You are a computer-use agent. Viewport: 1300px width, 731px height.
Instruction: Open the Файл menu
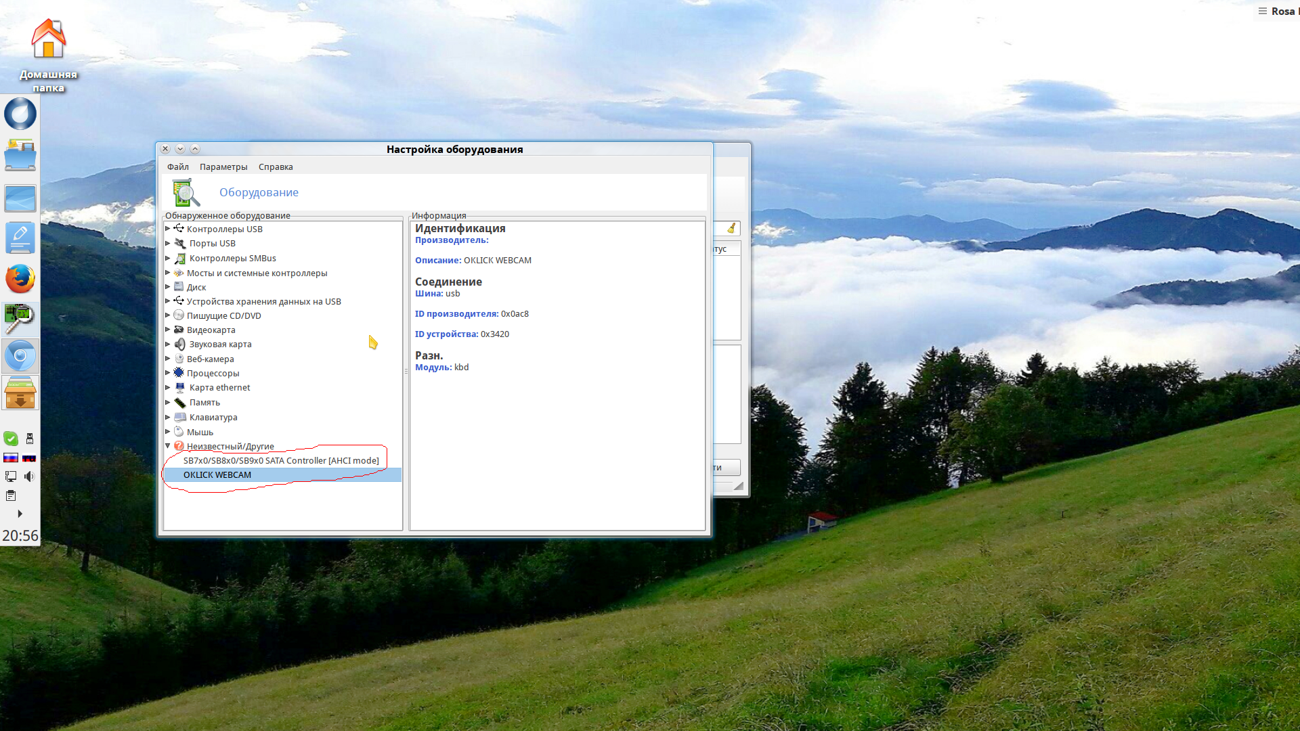(178, 167)
